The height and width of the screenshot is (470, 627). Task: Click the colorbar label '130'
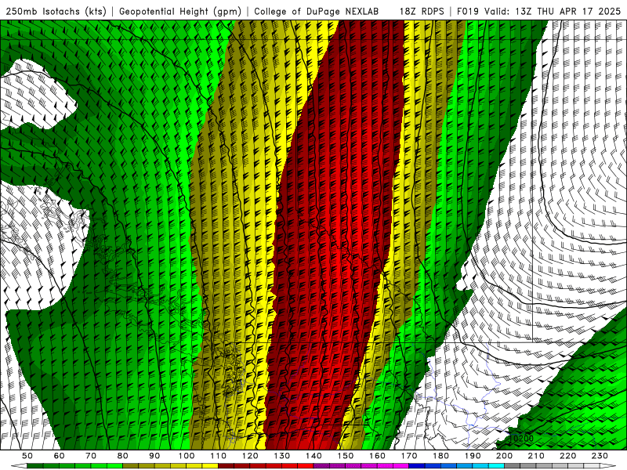[282, 456]
